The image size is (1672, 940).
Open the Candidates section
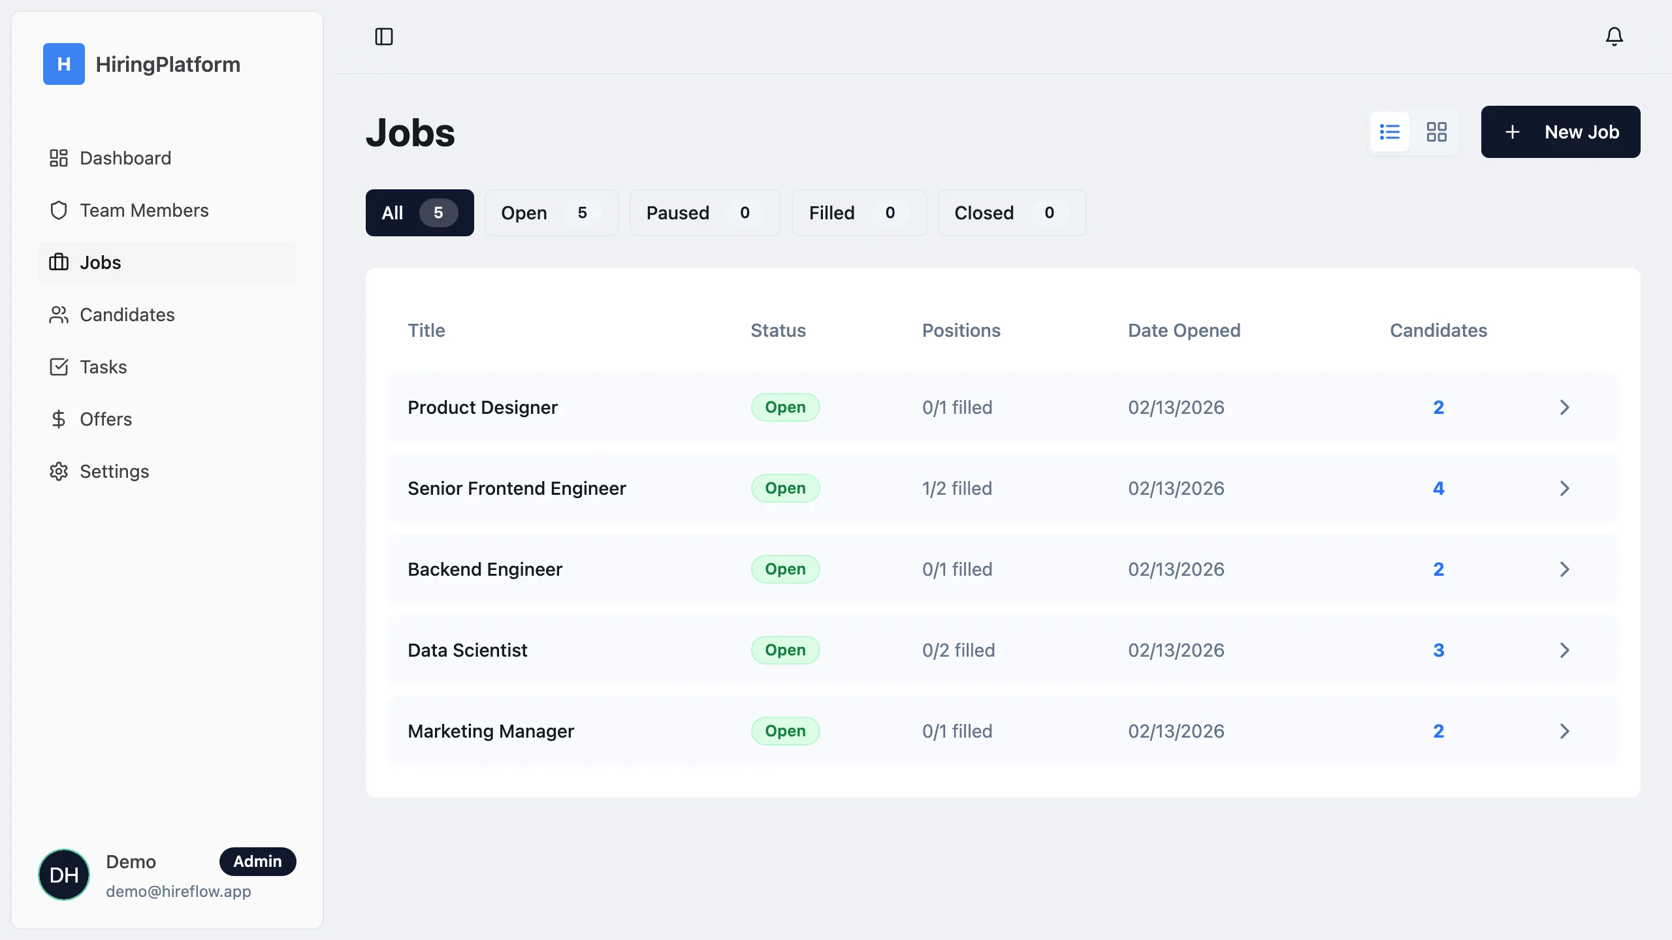click(127, 314)
